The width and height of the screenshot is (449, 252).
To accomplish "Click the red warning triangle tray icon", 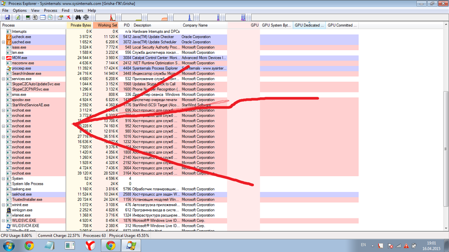I will pos(406,246).
